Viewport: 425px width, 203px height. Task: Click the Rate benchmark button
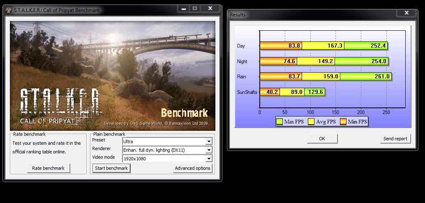(48, 168)
